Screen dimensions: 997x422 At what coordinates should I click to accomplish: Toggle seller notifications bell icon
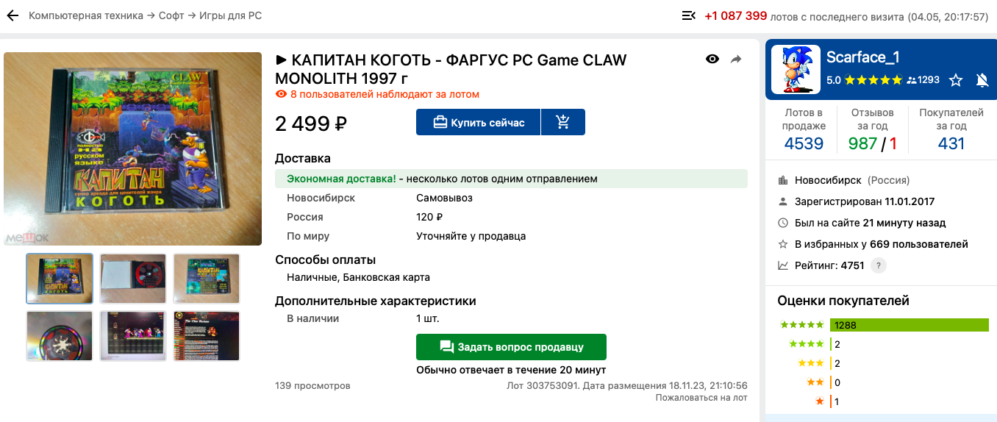coord(982,80)
